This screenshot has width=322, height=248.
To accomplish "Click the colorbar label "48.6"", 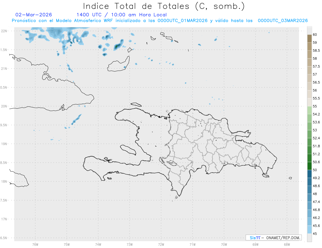I will [316, 186].
